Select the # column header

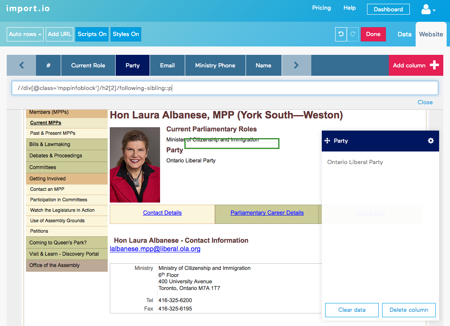tap(48, 65)
